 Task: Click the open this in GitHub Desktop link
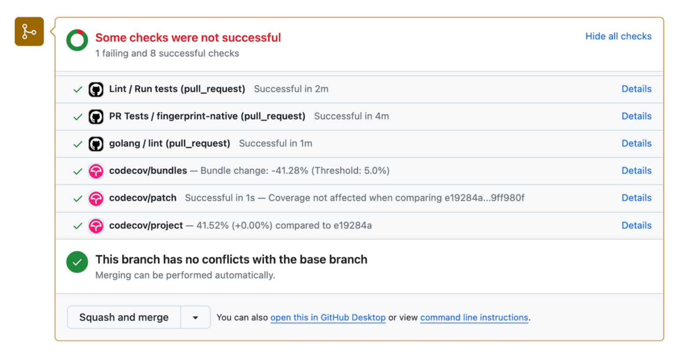pos(328,318)
